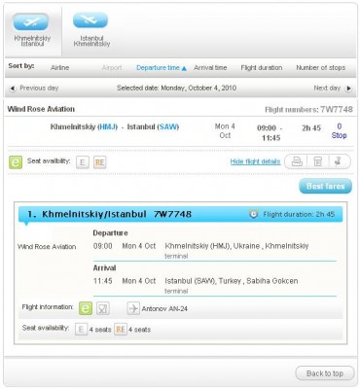Click the RE class icon in summary seat availability
The image size is (360, 389).
(100, 162)
